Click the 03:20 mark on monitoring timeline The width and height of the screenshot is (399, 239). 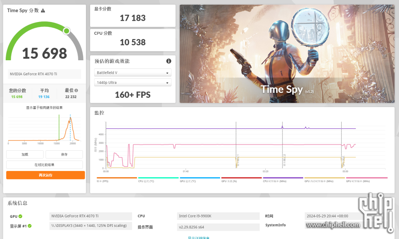point(265,171)
